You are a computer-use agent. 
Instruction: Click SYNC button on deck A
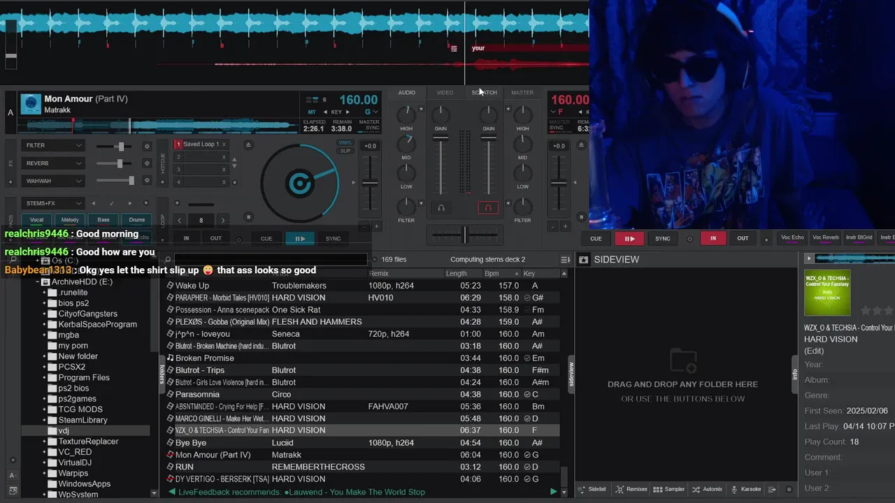pos(334,238)
